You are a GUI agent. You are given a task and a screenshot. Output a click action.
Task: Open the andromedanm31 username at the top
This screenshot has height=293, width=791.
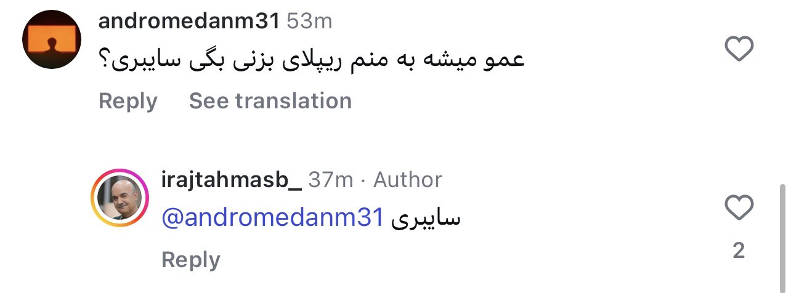click(x=189, y=22)
